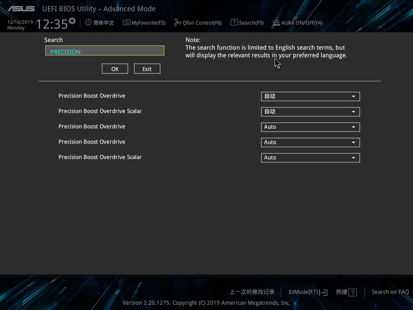Viewport: 413px width, 310px height.
Task: Open last Precision Boost Overdrive Scalar Auto dropdown
Action: 310,157
